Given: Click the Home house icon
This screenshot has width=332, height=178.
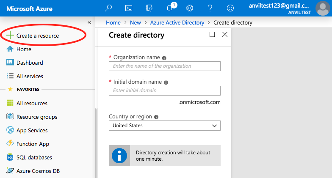Looking at the screenshot, I should [x=10, y=49].
